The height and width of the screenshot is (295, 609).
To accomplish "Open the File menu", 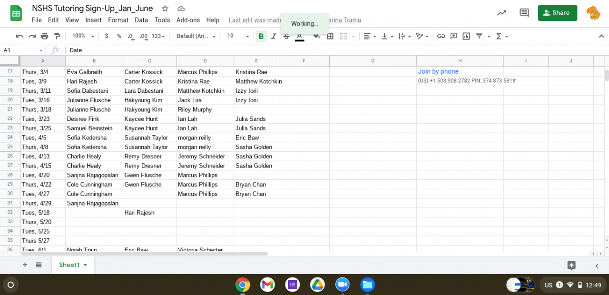I will pos(37,20).
